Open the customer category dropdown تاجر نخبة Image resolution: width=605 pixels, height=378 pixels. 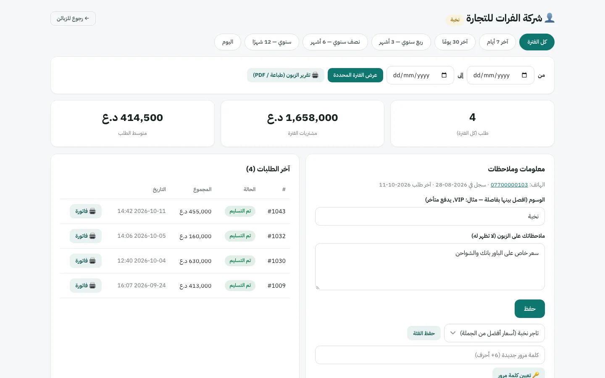[495, 333]
